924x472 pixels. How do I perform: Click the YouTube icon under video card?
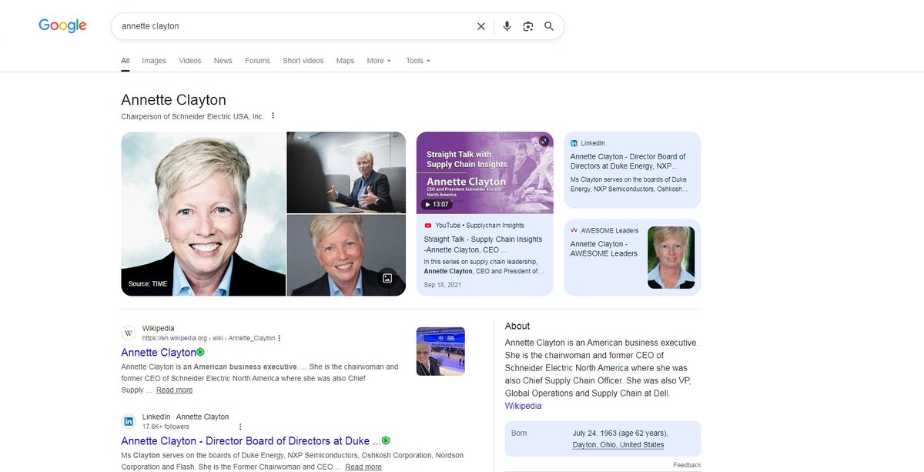tap(427, 226)
